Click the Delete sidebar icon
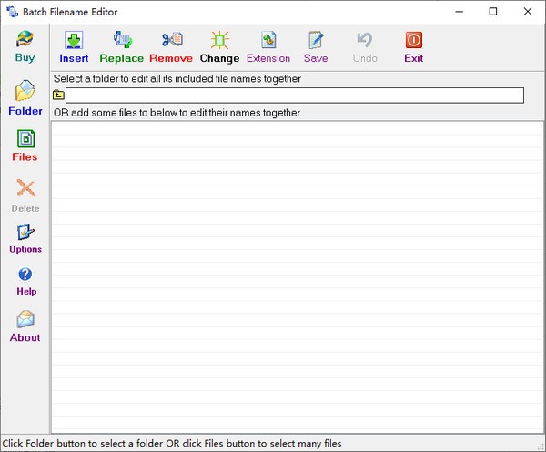Viewport: 546px width, 452px height. (25, 190)
